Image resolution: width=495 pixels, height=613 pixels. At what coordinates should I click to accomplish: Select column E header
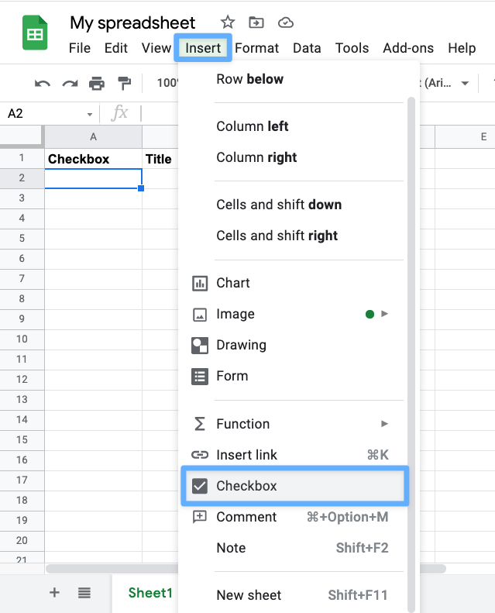point(466,137)
